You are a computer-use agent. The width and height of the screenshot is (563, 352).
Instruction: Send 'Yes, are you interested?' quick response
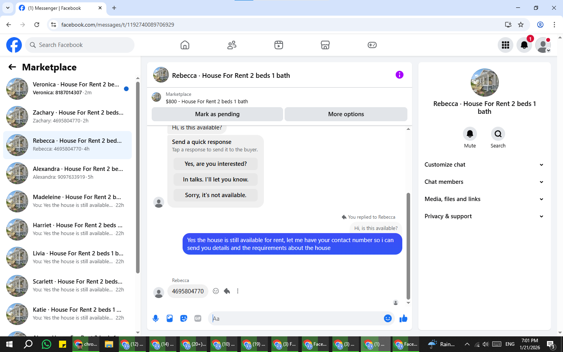coord(215,164)
